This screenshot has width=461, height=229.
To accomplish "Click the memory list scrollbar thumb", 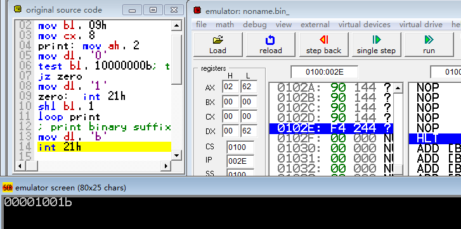I will click(398, 170).
